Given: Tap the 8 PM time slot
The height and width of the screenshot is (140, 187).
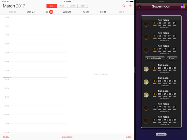Looking at the screenshot, I should (x=38, y=101).
